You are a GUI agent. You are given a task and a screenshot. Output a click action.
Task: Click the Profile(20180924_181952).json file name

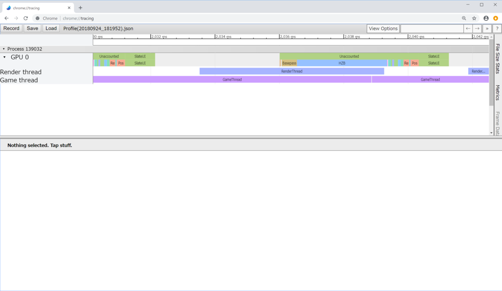point(98,28)
